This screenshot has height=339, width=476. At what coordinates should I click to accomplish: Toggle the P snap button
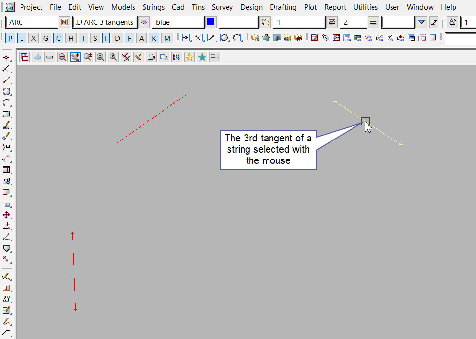click(11, 38)
